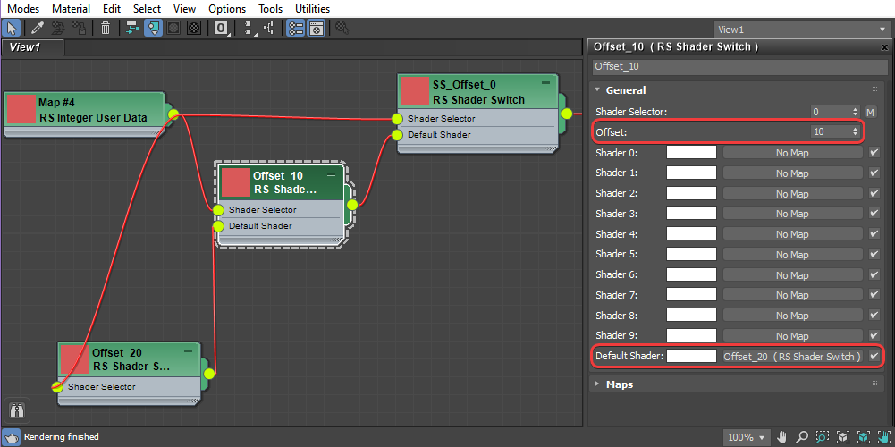The image size is (895, 447).
Task: Uncheck the Shader 3 checkbox
Action: pyautogui.click(x=874, y=214)
